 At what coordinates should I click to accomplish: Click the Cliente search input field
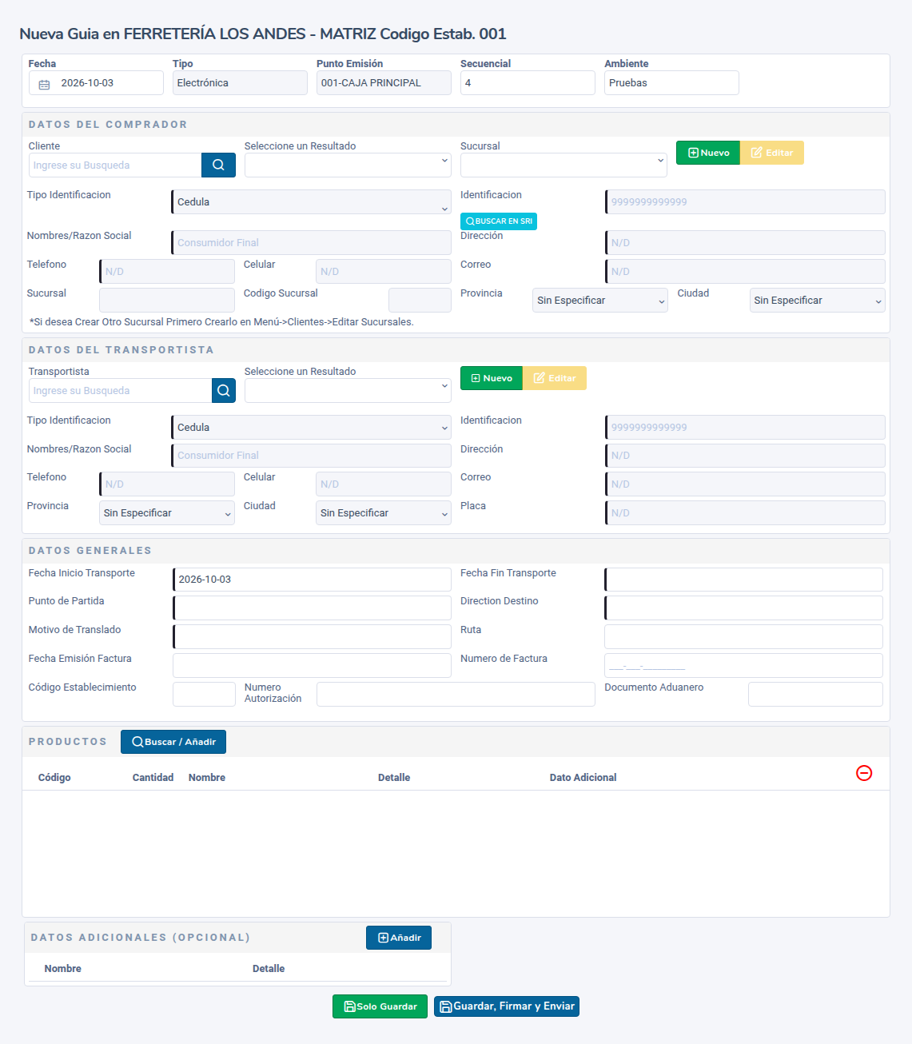point(115,165)
